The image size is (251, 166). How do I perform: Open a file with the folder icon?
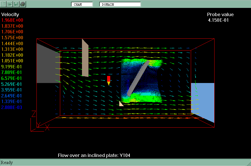(x=10, y=4)
